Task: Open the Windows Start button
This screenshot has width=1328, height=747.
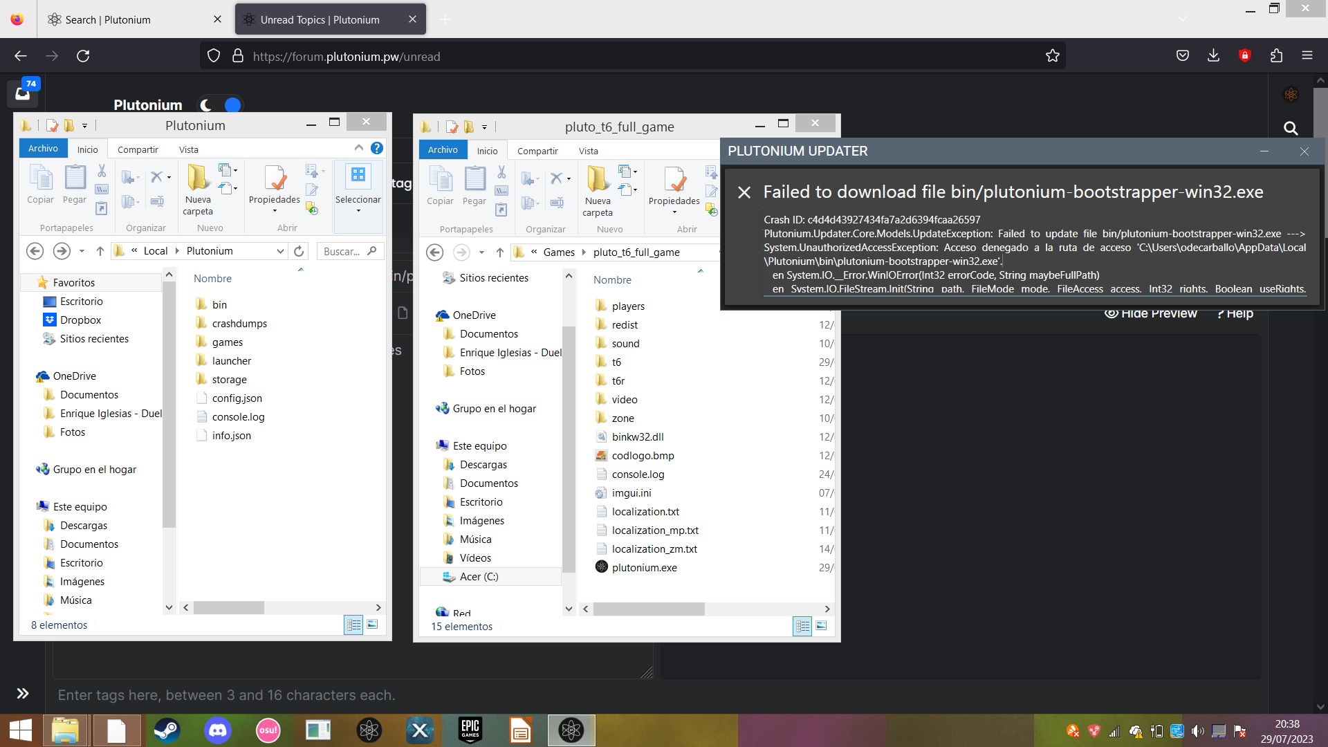Action: coord(21,730)
